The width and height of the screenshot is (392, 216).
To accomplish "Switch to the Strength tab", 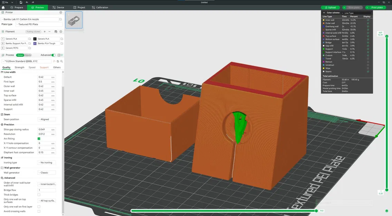I will (x=19, y=67).
